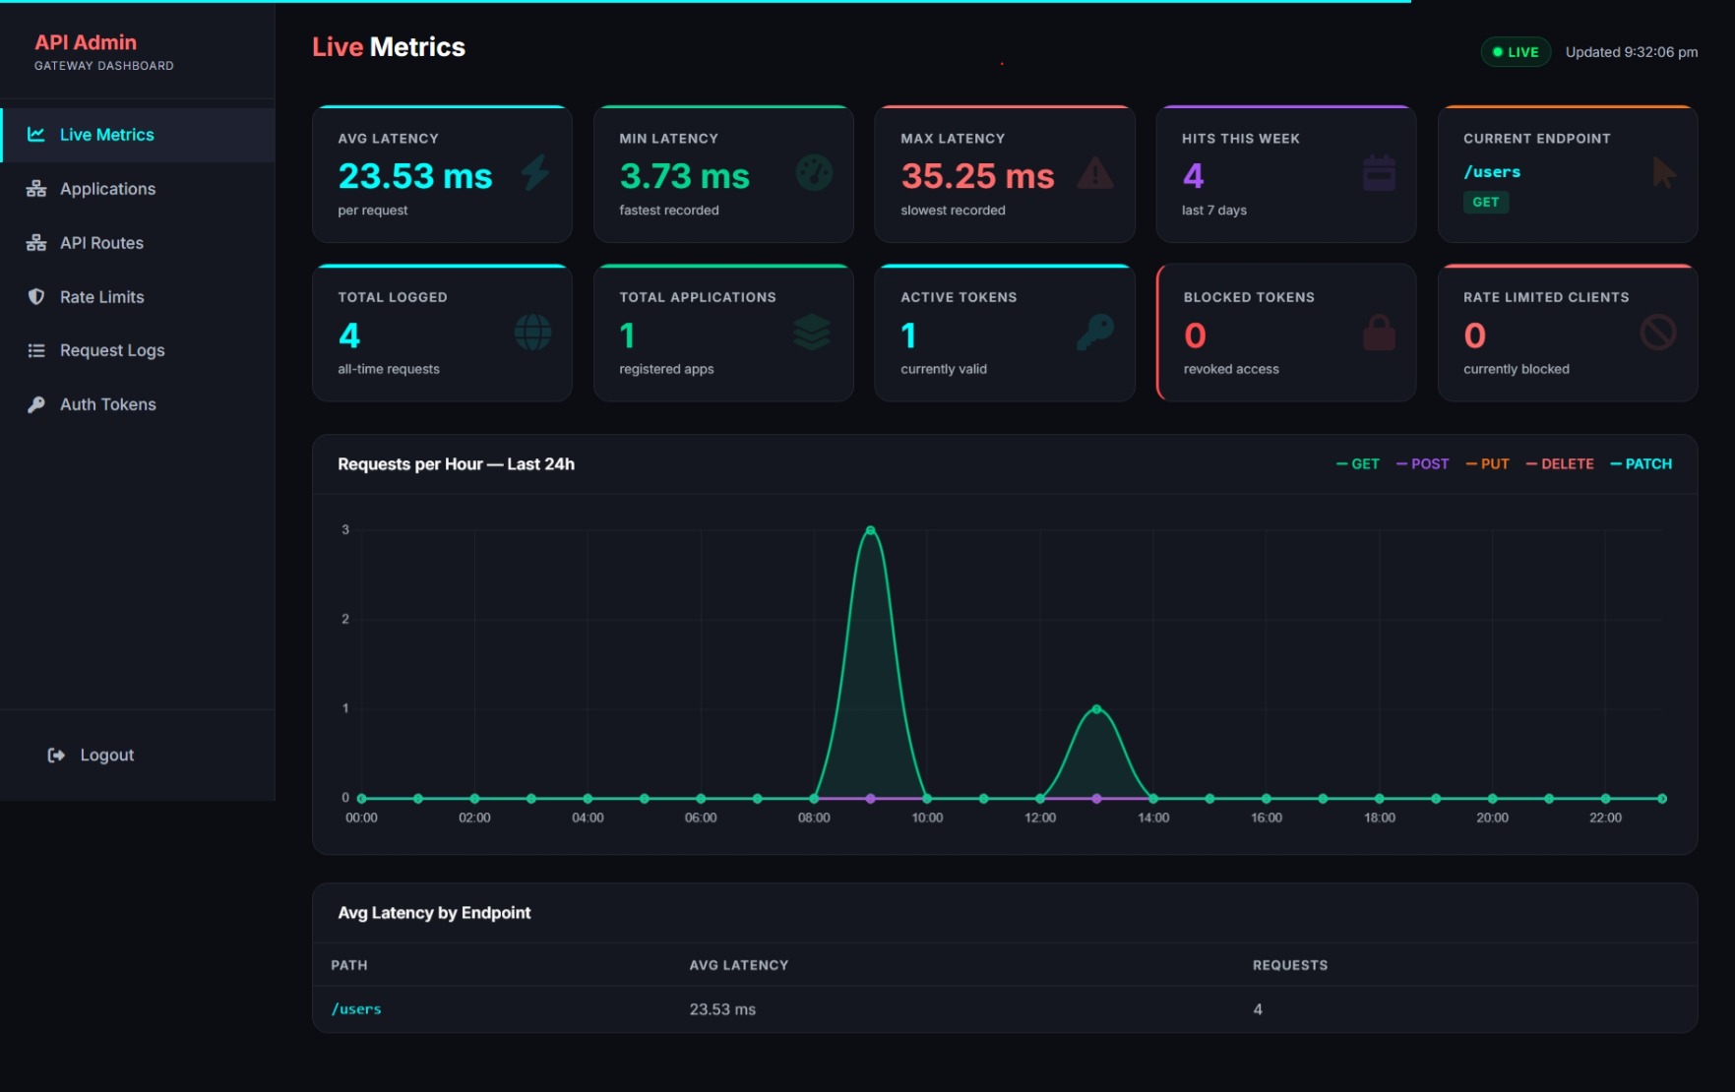This screenshot has height=1092, width=1735.
Task: Click the cursor icon on Current Endpoint card
Action: pos(1663,173)
